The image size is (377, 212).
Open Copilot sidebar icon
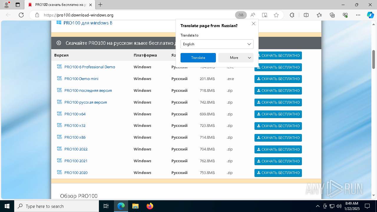click(x=370, y=15)
